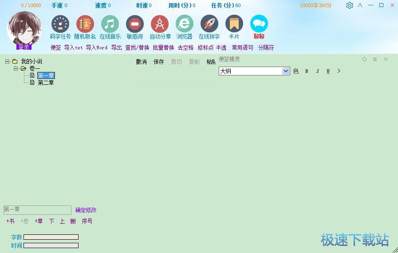Open 在线音乐 music note icon
The height and width of the screenshot is (253, 398).
110,24
